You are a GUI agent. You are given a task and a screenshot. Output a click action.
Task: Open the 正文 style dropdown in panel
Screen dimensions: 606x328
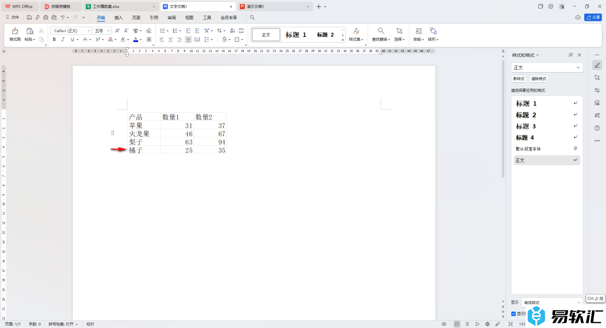coord(547,68)
